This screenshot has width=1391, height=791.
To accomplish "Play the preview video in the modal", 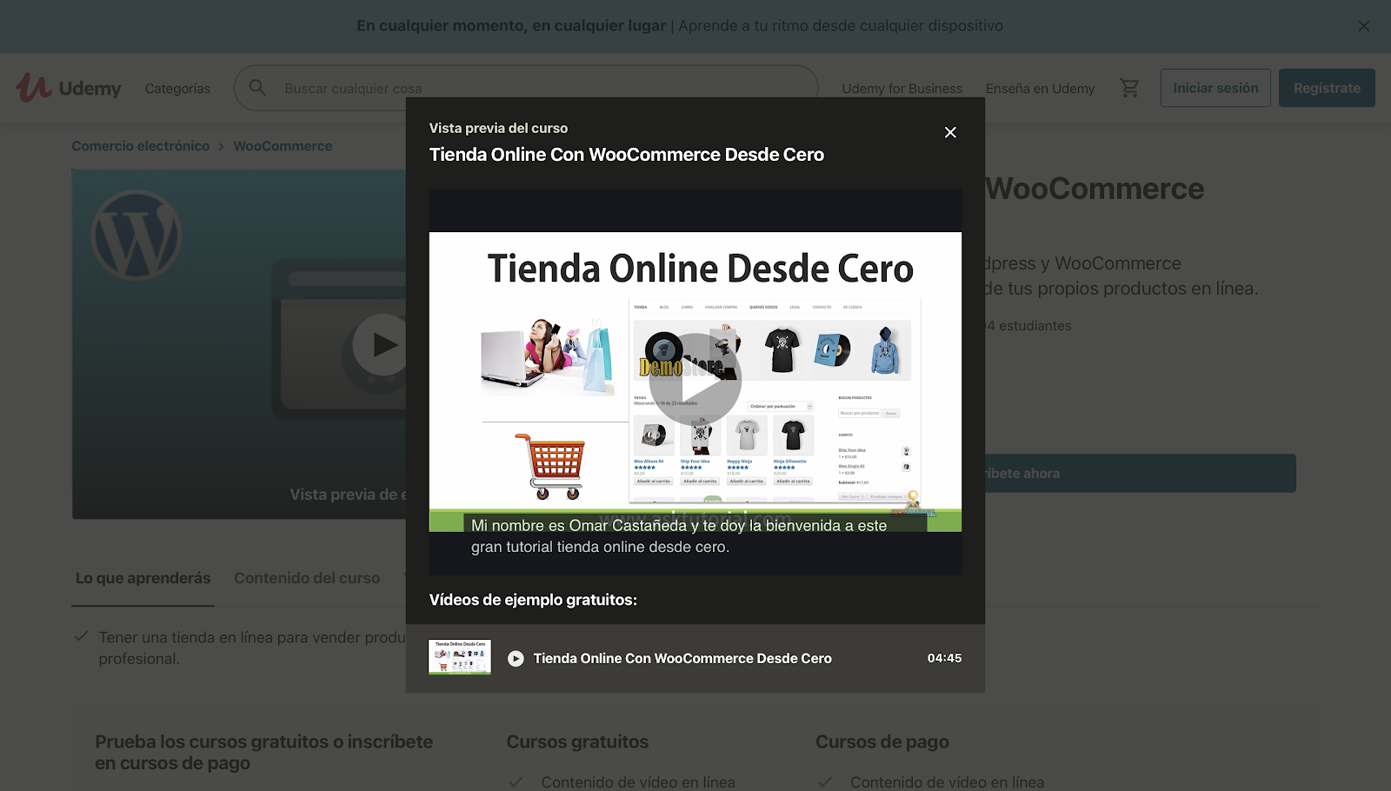I will tap(695, 380).
